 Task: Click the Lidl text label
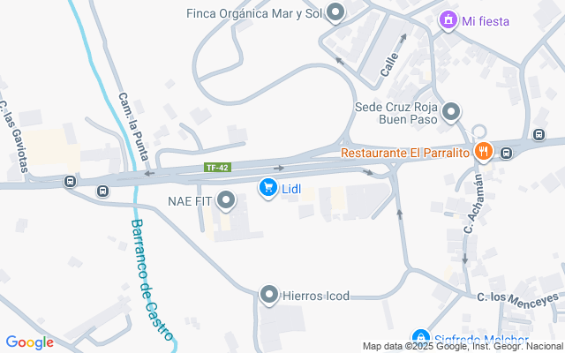(291, 189)
